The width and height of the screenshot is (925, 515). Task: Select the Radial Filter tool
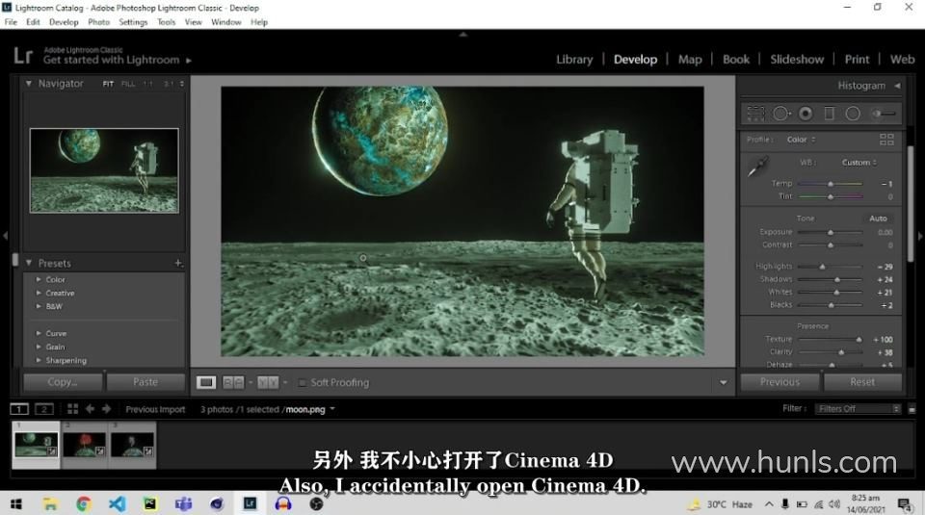[x=853, y=114]
